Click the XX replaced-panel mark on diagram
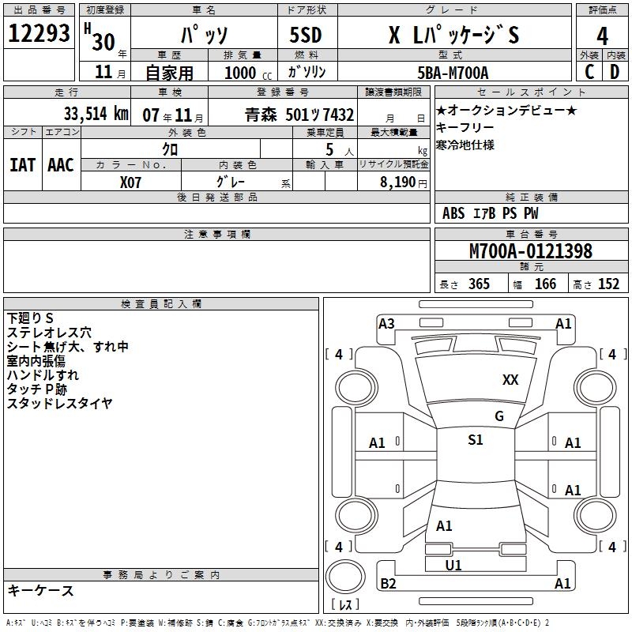632x632 pixels. click(510, 379)
